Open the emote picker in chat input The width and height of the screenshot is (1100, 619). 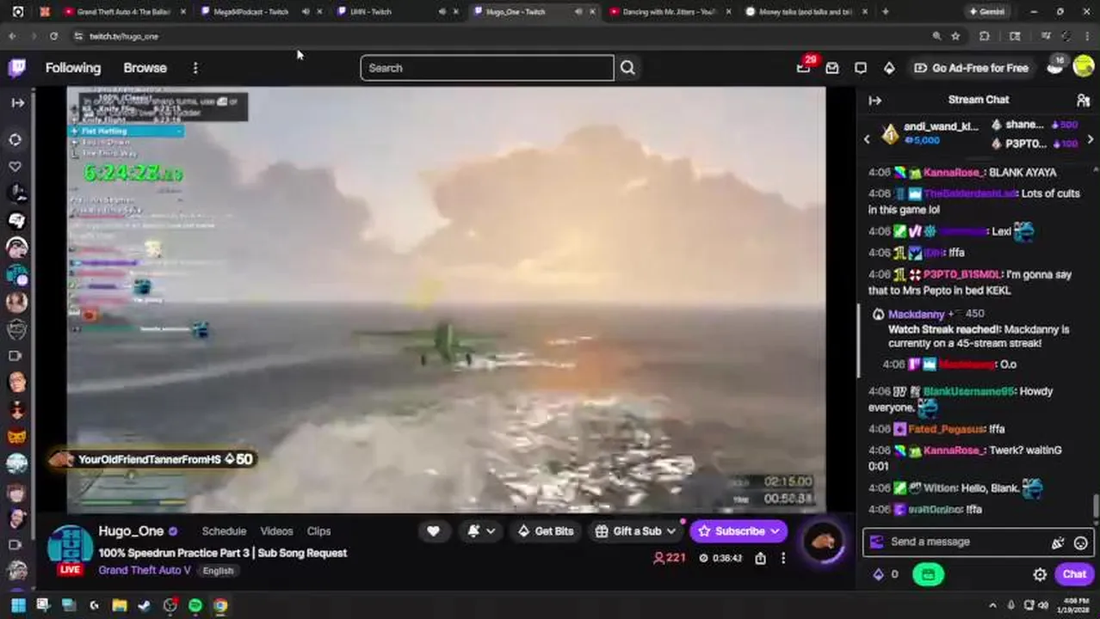click(1080, 542)
